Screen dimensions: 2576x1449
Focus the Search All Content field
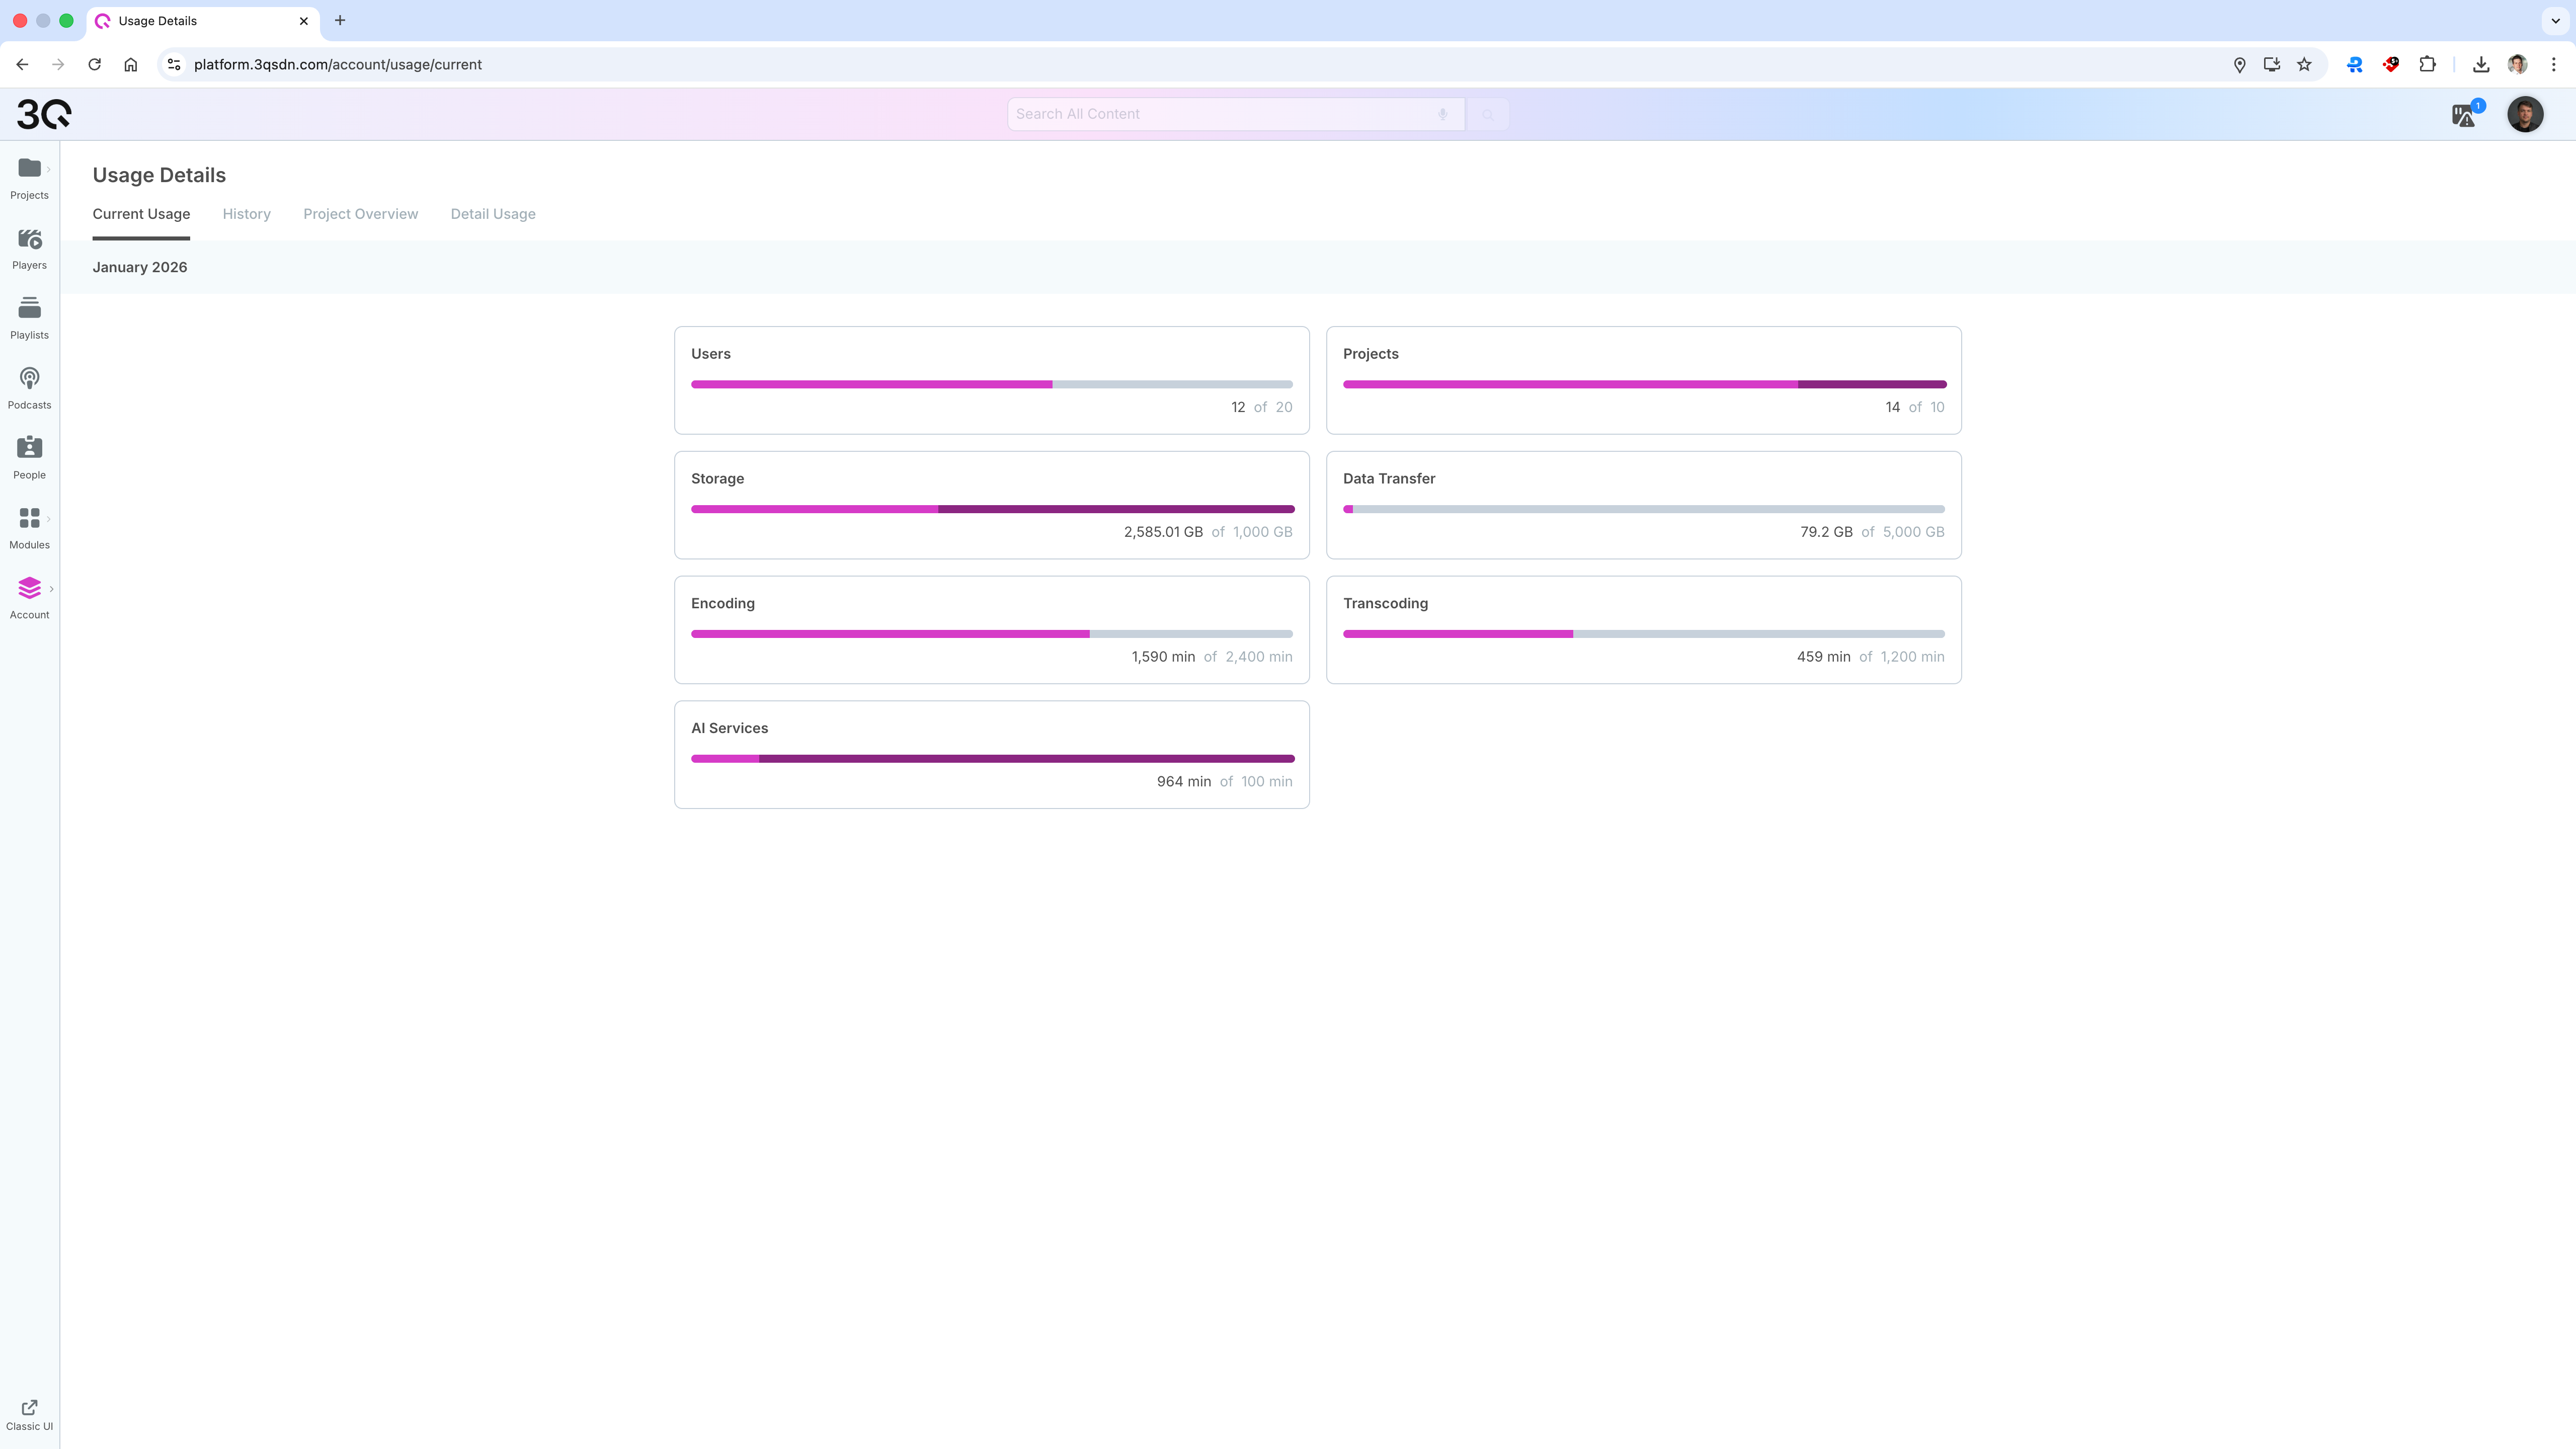tap(1220, 114)
